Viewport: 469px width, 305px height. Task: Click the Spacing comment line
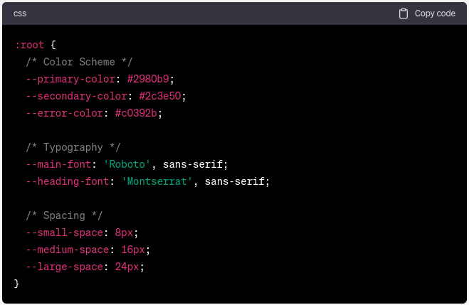coord(64,215)
